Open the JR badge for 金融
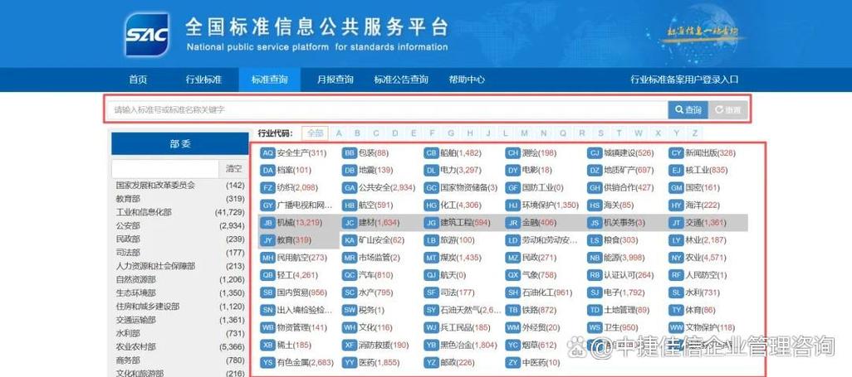This screenshot has width=852, height=377. click(513, 223)
